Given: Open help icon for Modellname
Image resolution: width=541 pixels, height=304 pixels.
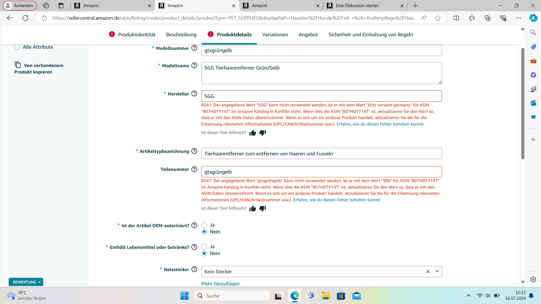Looking at the screenshot, I should coord(194,66).
